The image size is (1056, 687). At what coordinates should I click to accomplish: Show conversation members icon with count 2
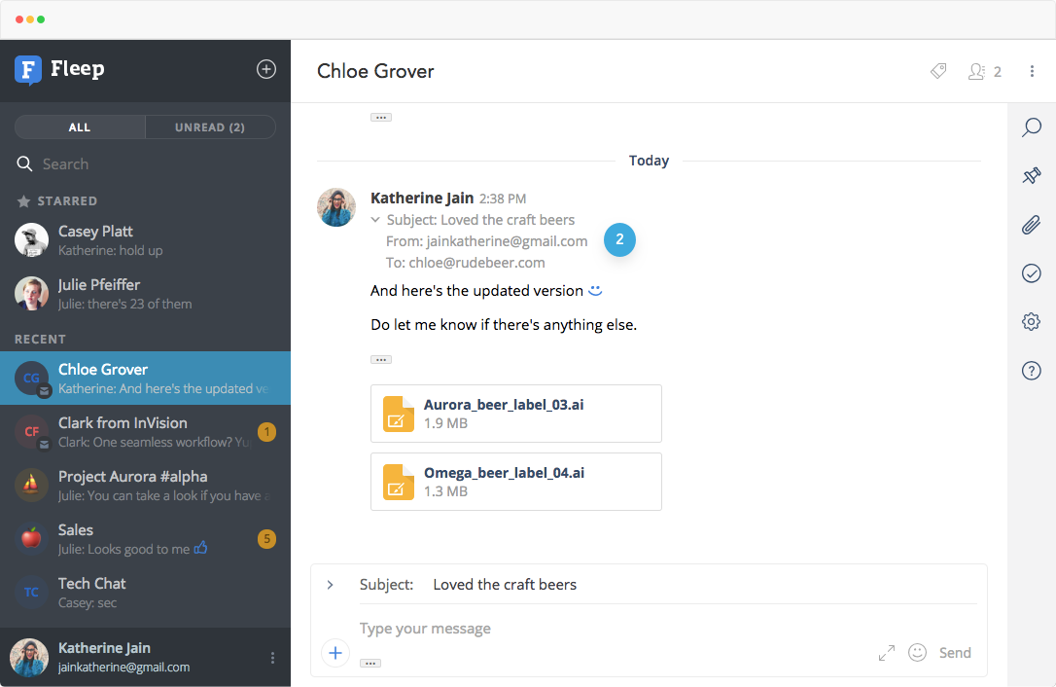(x=985, y=71)
